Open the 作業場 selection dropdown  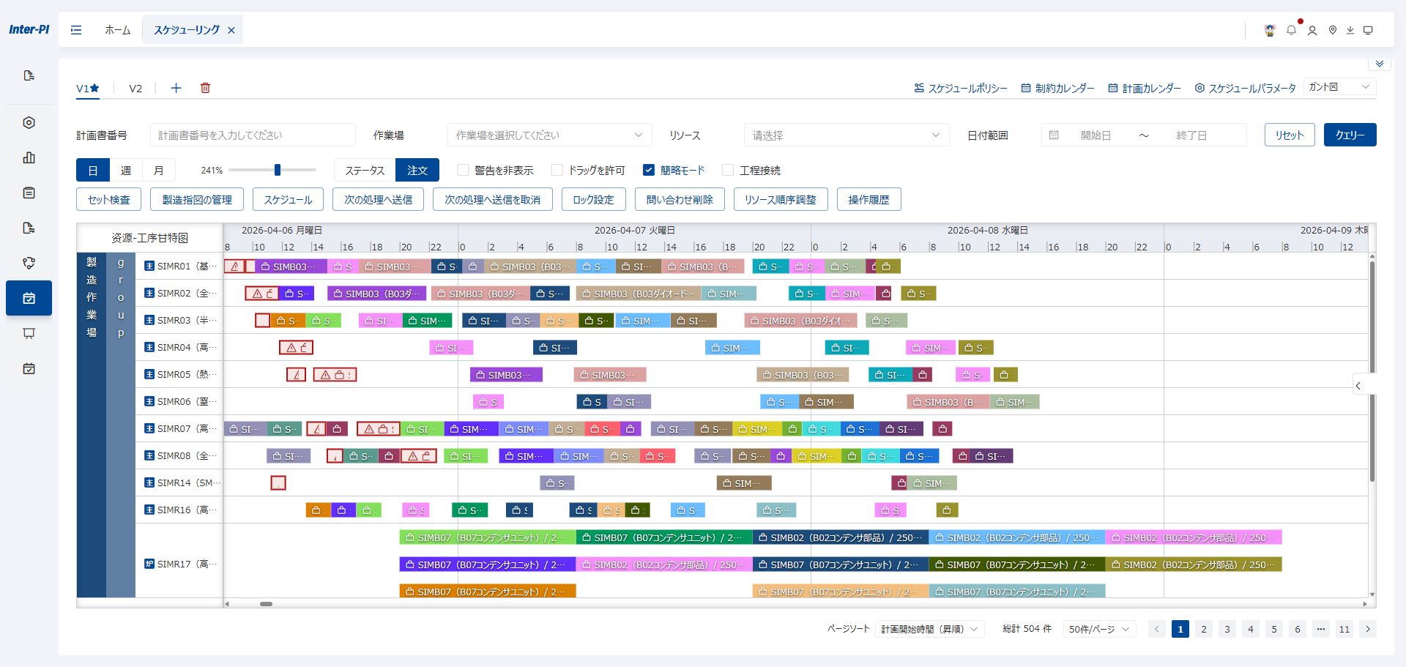click(549, 135)
